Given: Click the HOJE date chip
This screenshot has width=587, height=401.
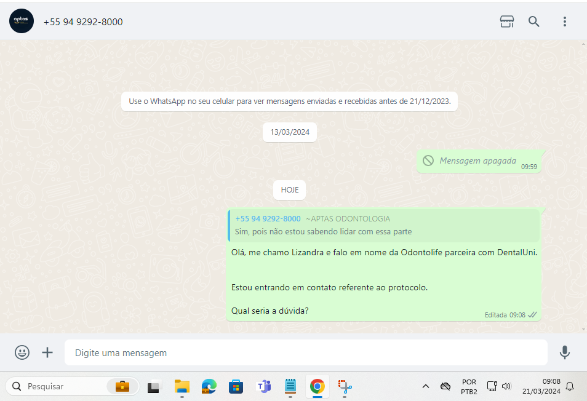Looking at the screenshot, I should [x=290, y=190].
